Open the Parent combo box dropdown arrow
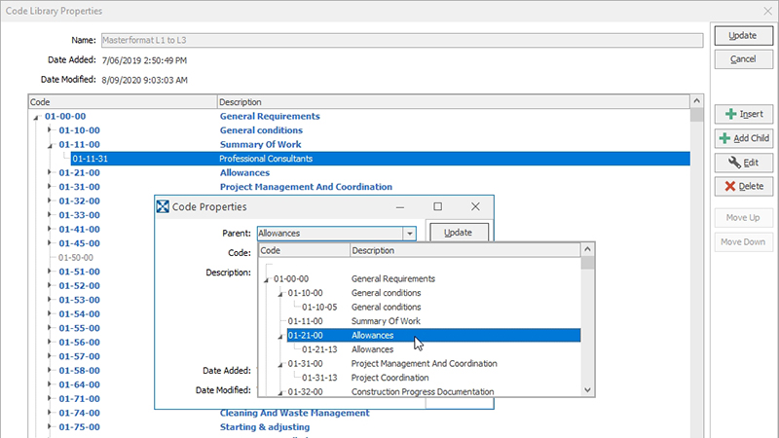Image resolution: width=779 pixels, height=438 pixels. [x=409, y=234]
